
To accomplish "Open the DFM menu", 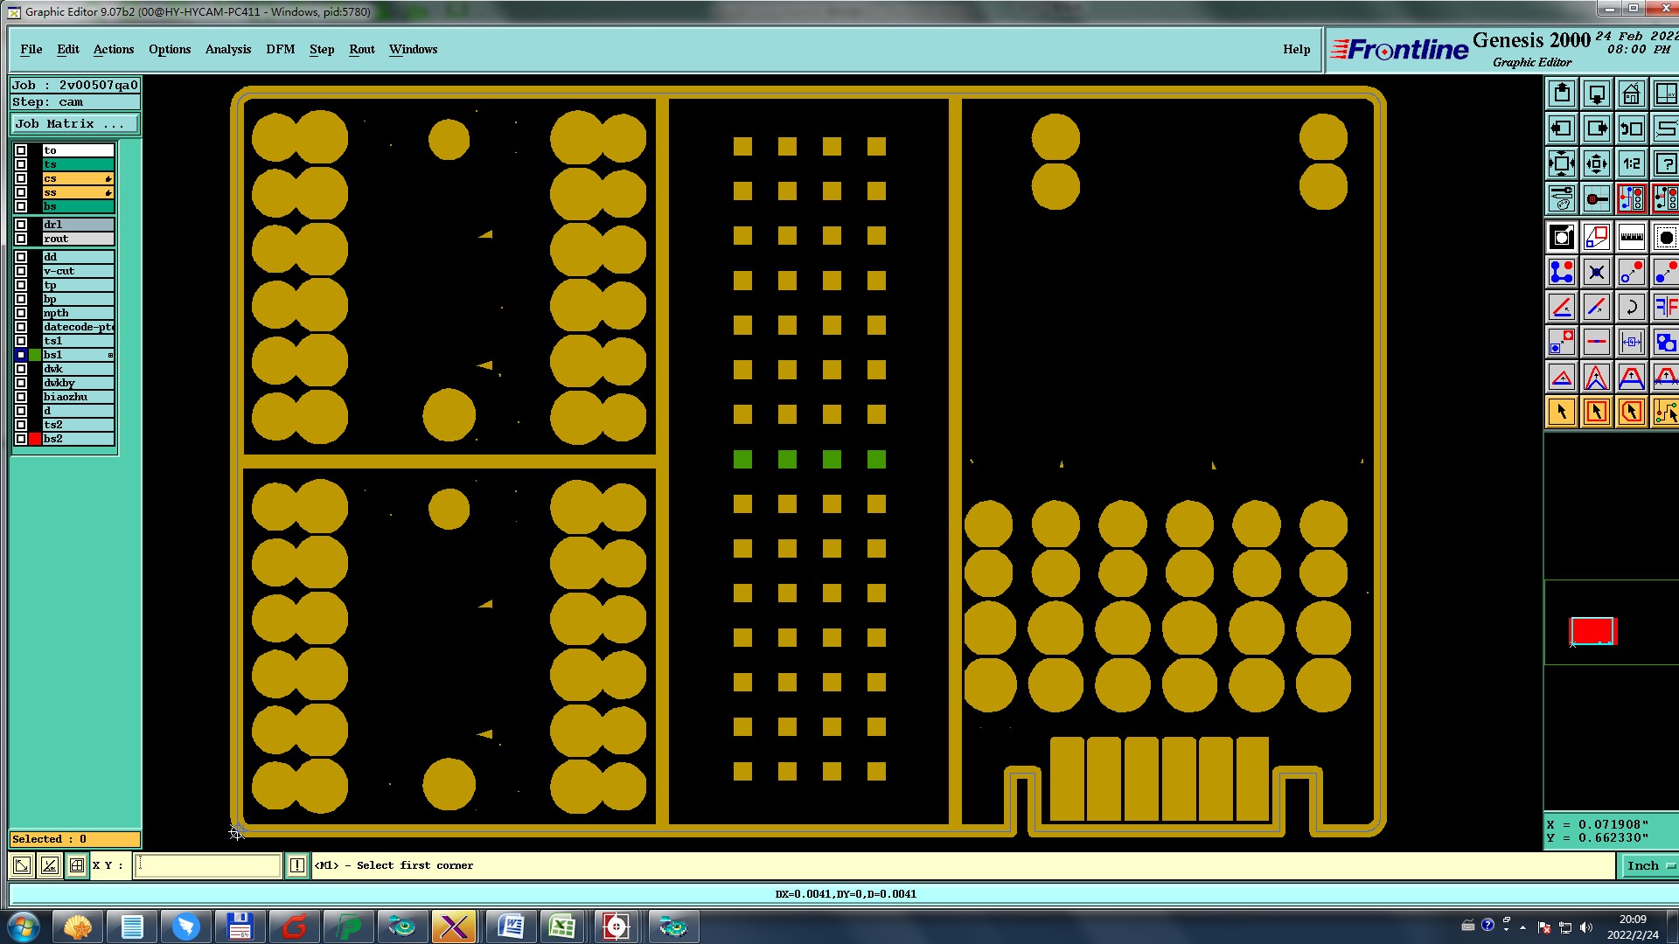I will click(x=280, y=49).
